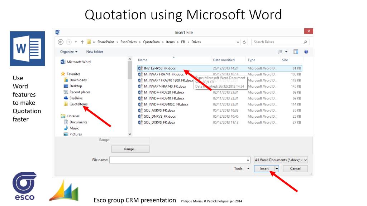Click the File name input box
Viewport: 367px width, 206px height.
177,160
